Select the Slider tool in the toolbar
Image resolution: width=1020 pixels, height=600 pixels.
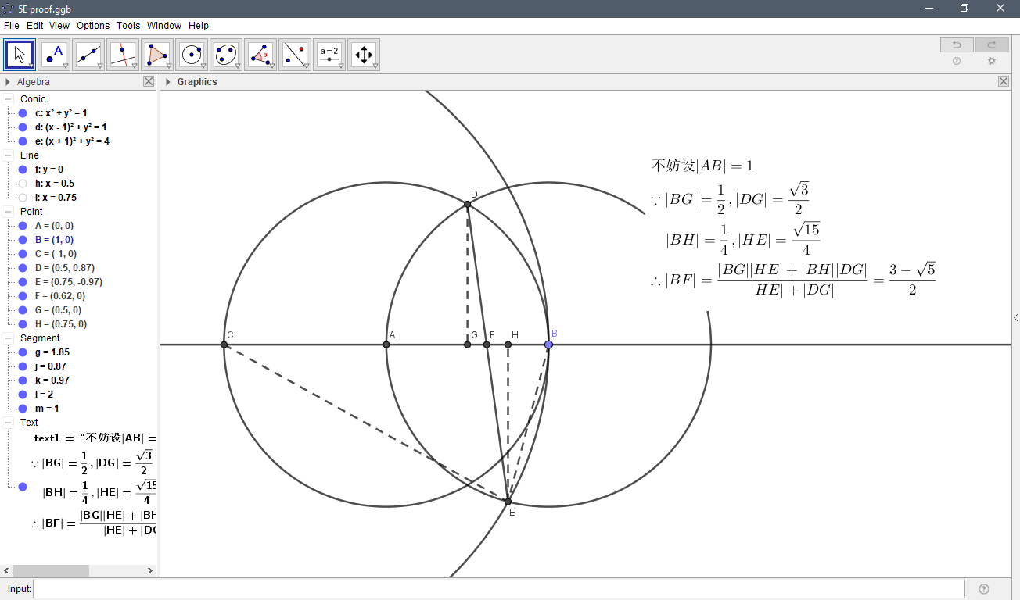click(329, 54)
